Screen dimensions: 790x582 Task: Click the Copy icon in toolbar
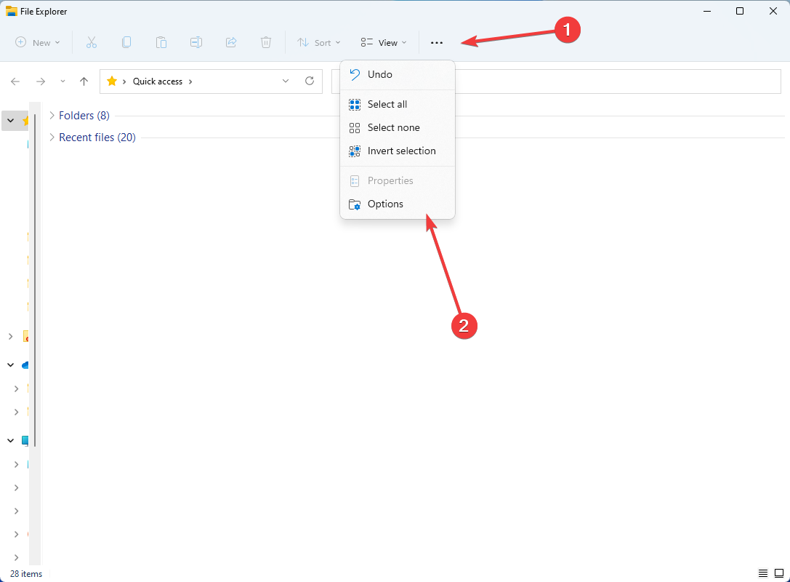pyautogui.click(x=126, y=42)
